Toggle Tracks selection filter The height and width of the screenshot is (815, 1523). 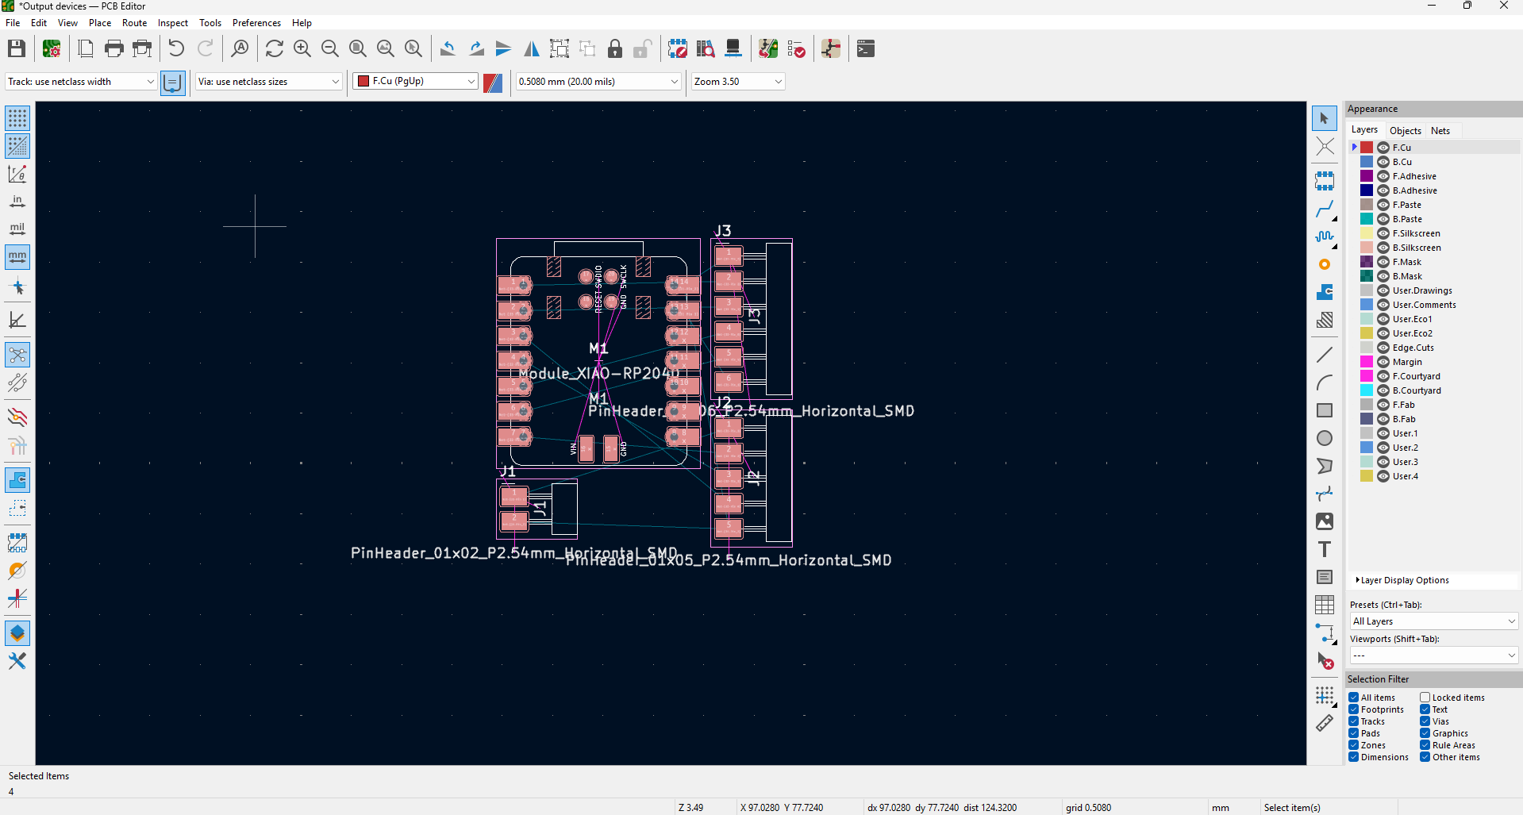[x=1354, y=721]
